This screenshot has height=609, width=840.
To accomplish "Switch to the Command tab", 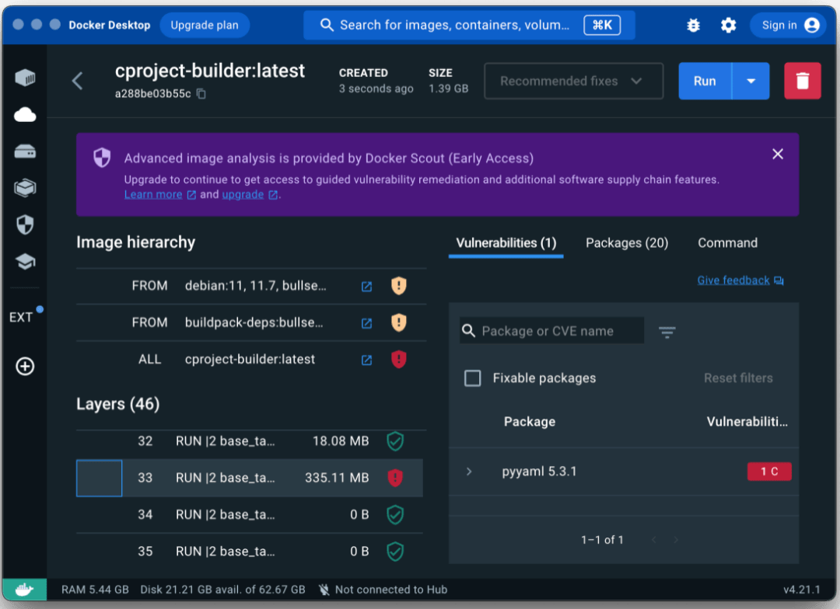I will [x=727, y=243].
